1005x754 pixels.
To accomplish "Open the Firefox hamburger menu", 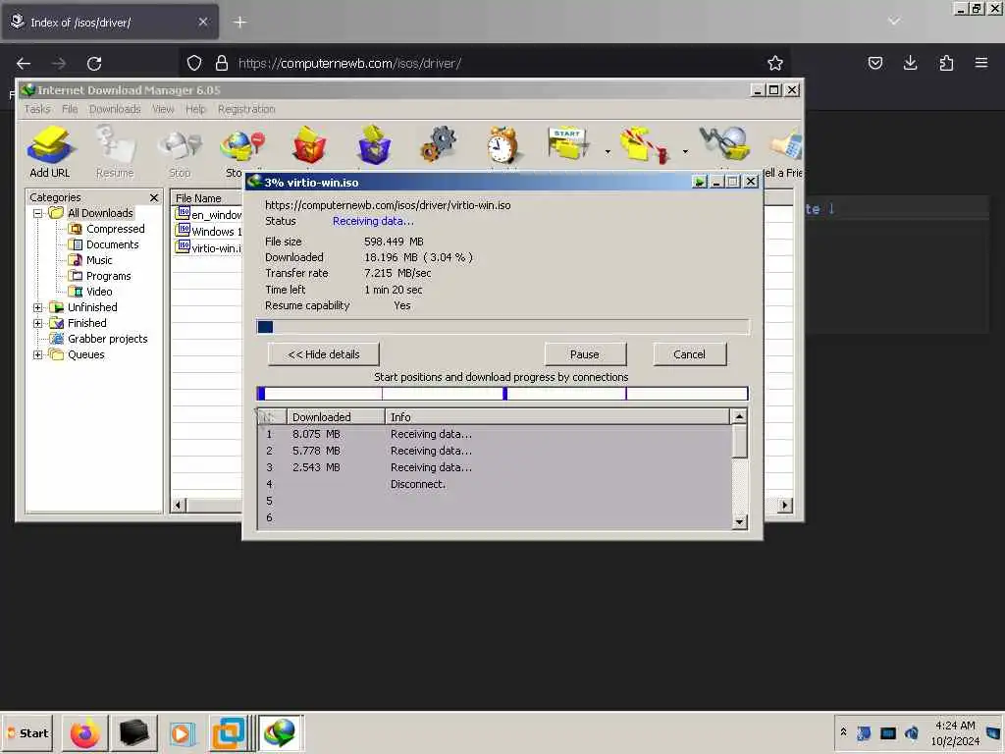I will click(x=981, y=63).
